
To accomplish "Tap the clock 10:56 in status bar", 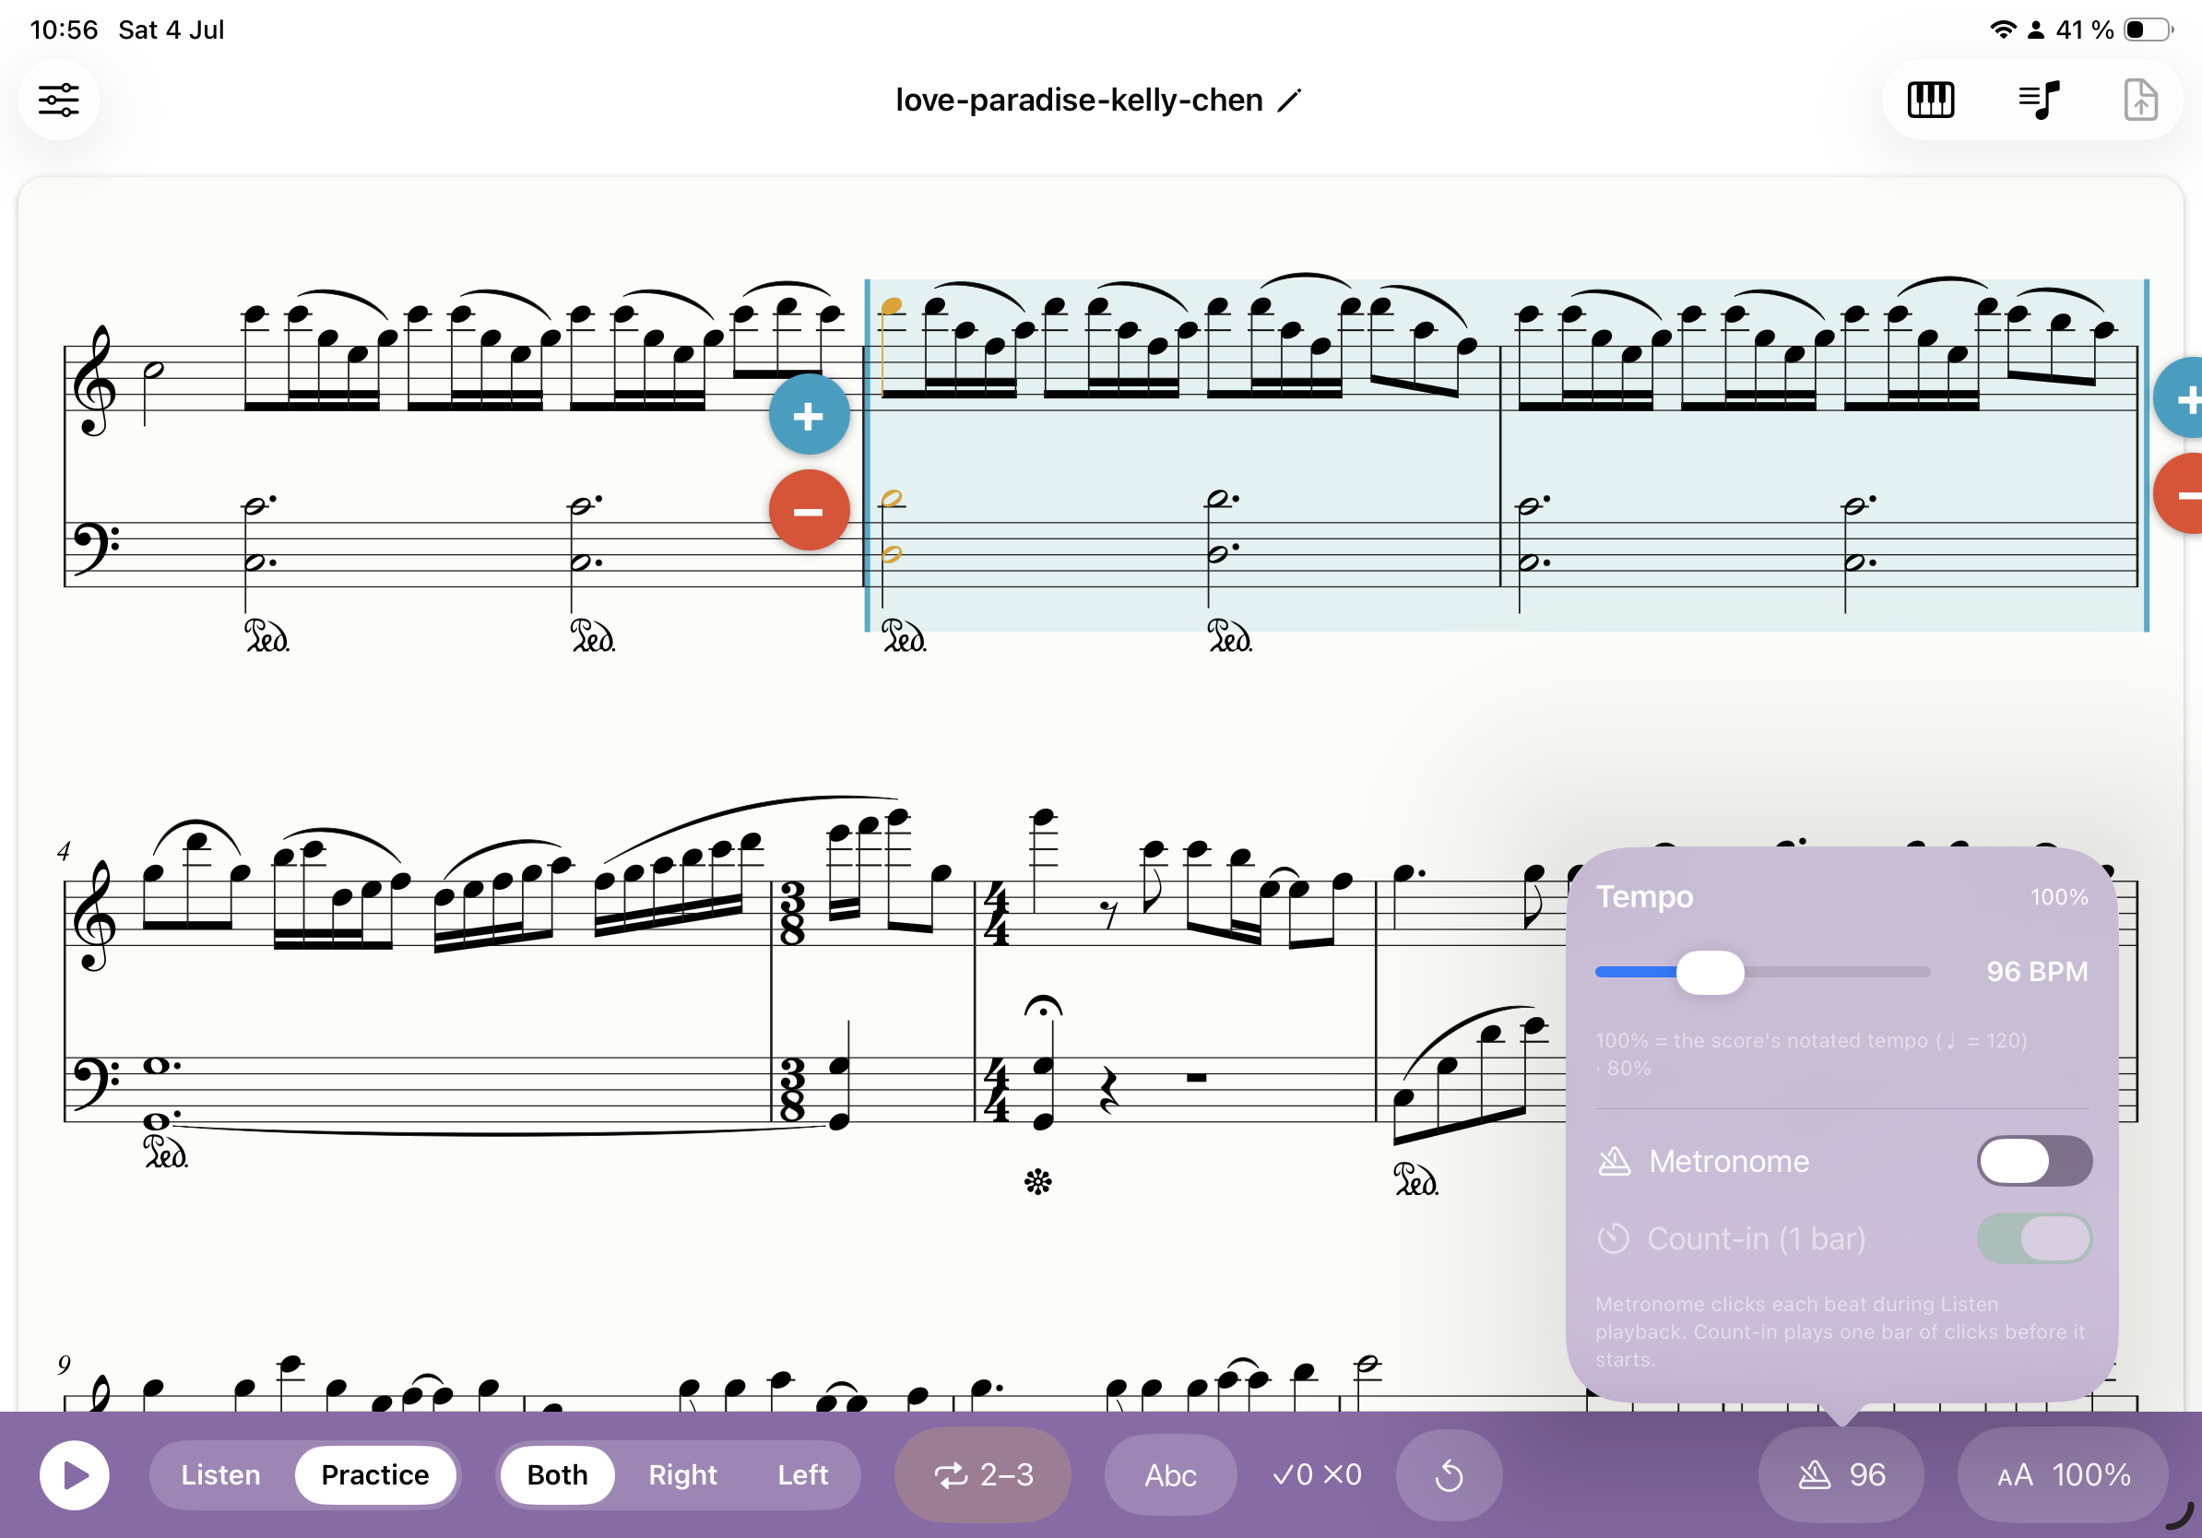I will [64, 30].
